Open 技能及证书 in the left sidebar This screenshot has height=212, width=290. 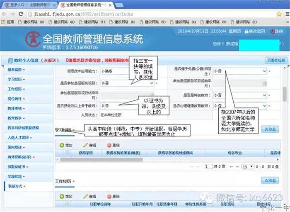point(28,167)
